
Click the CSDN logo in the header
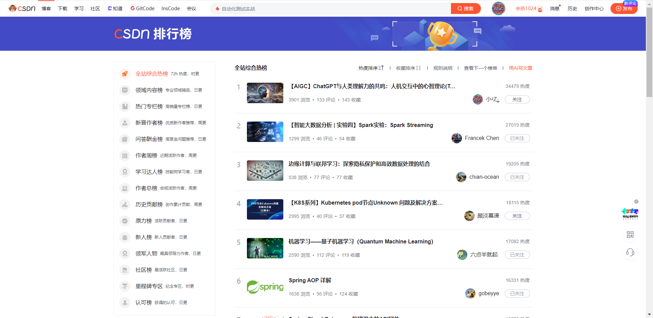(x=22, y=9)
